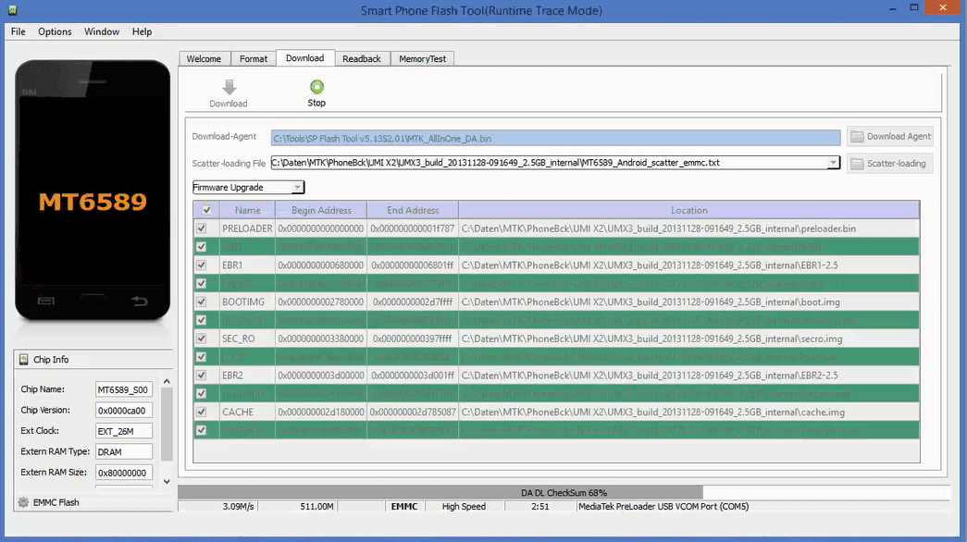Click the MediaTek PreLoader USB VCOM Port entry
The image size is (967, 542).
click(663, 506)
